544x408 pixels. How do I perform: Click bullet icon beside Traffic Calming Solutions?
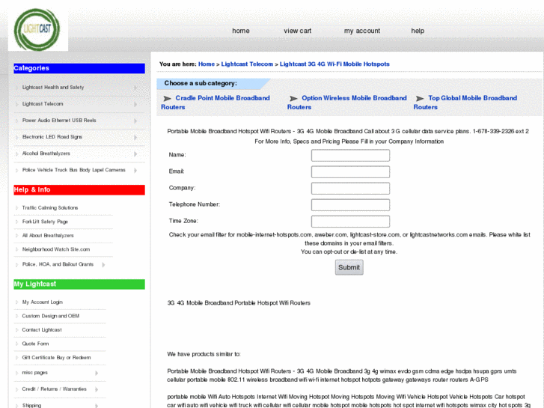(16, 207)
